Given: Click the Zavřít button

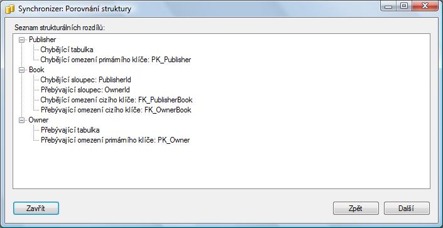Looking at the screenshot, I should point(36,209).
